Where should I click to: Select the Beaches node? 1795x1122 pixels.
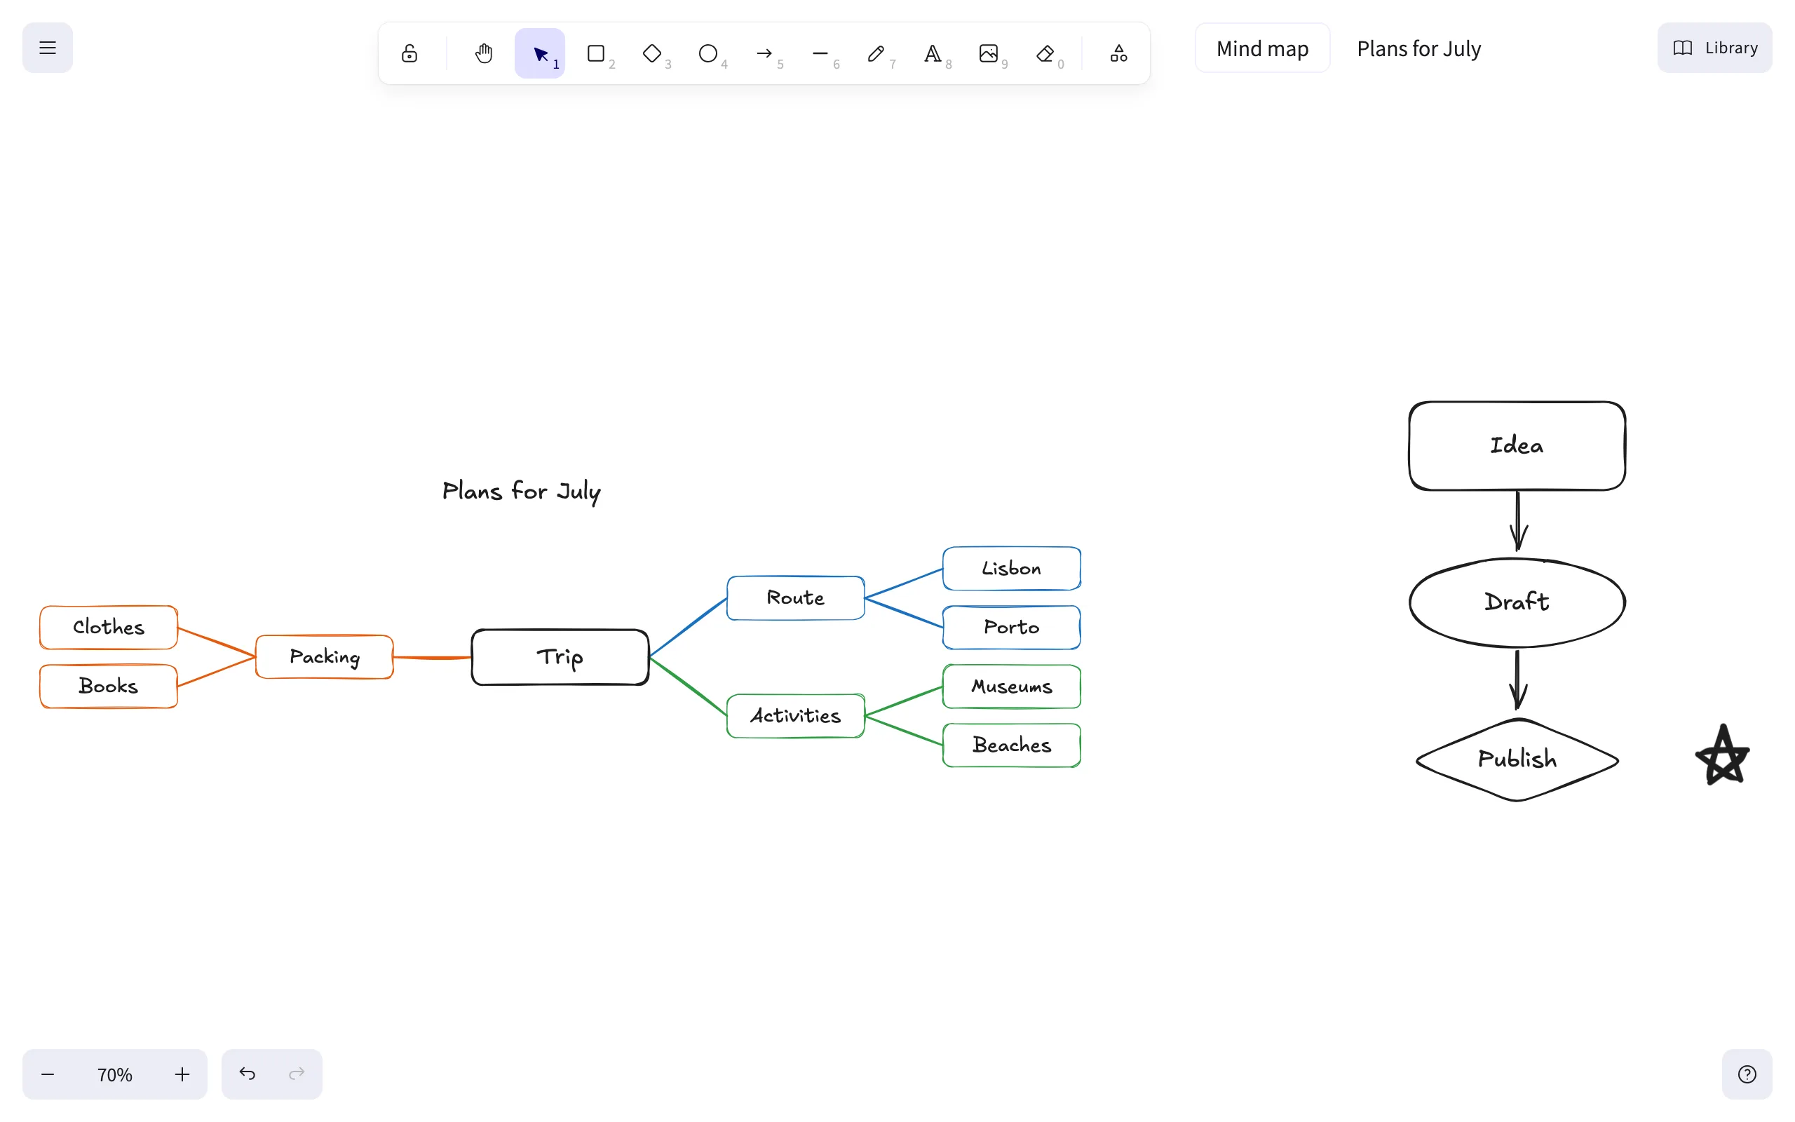coord(1012,745)
